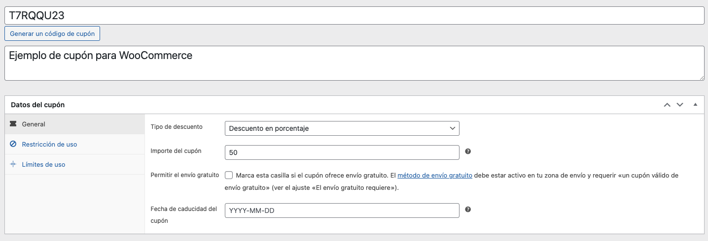The image size is (708, 241).
Task: Follow the método de envío gratuito link
Action: (x=435, y=175)
